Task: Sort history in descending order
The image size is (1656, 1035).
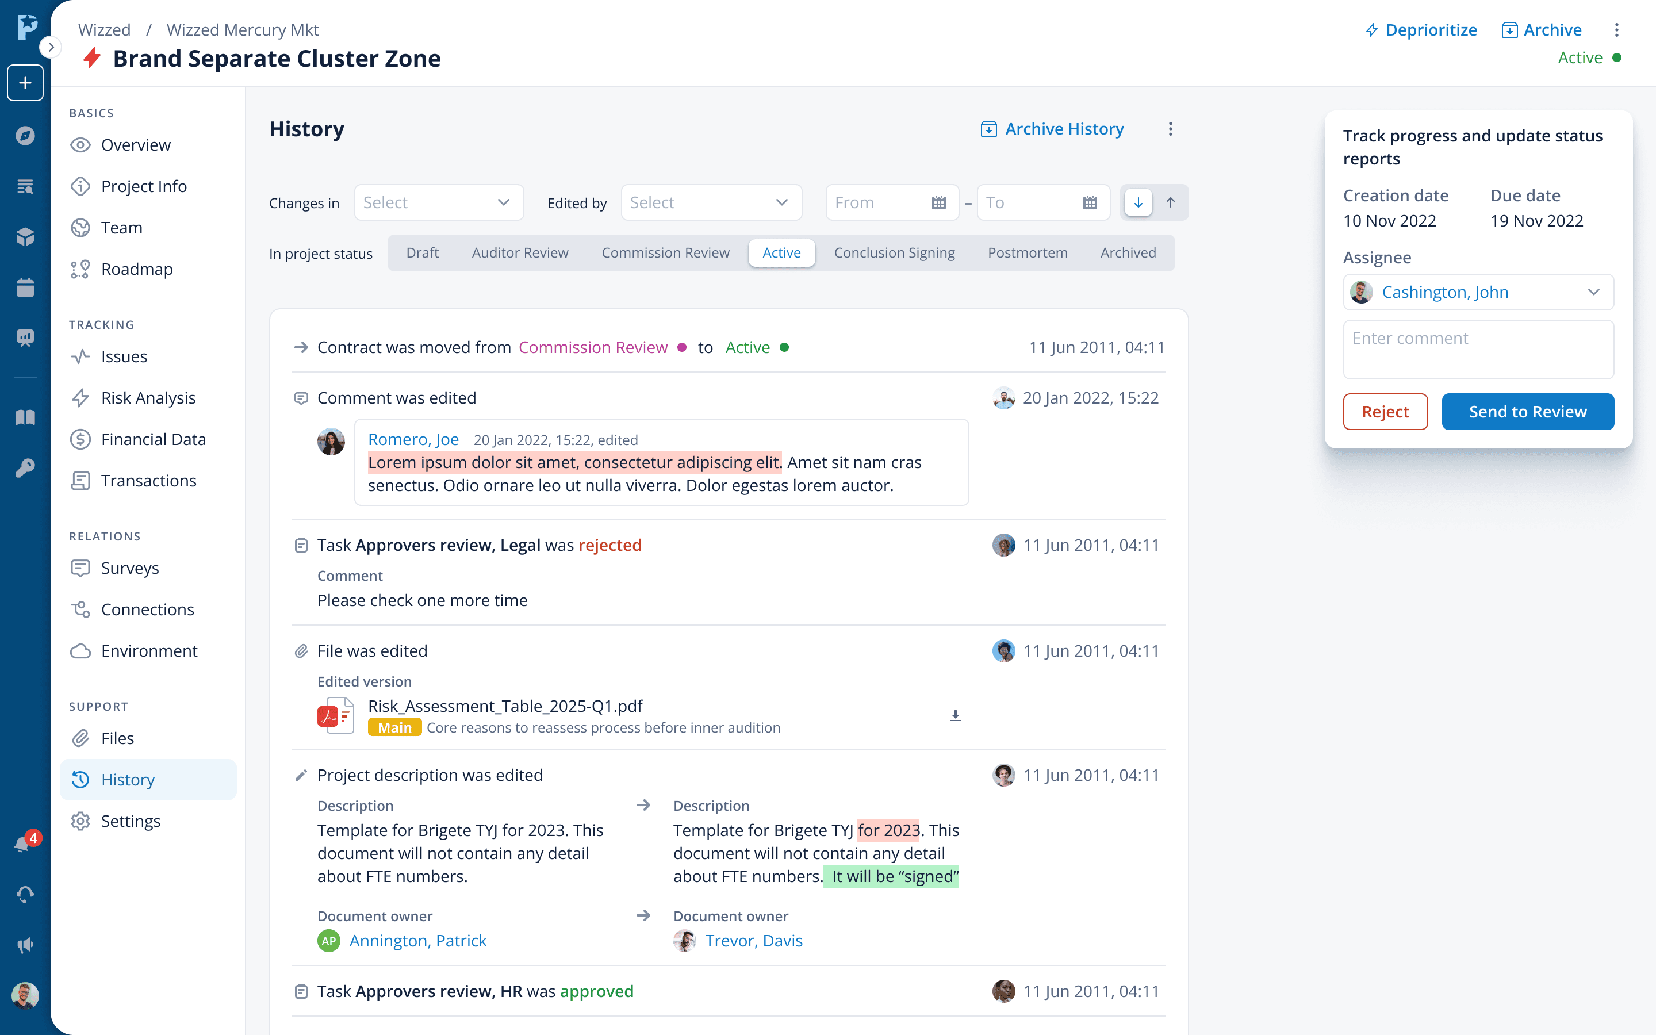Action: click(x=1138, y=202)
